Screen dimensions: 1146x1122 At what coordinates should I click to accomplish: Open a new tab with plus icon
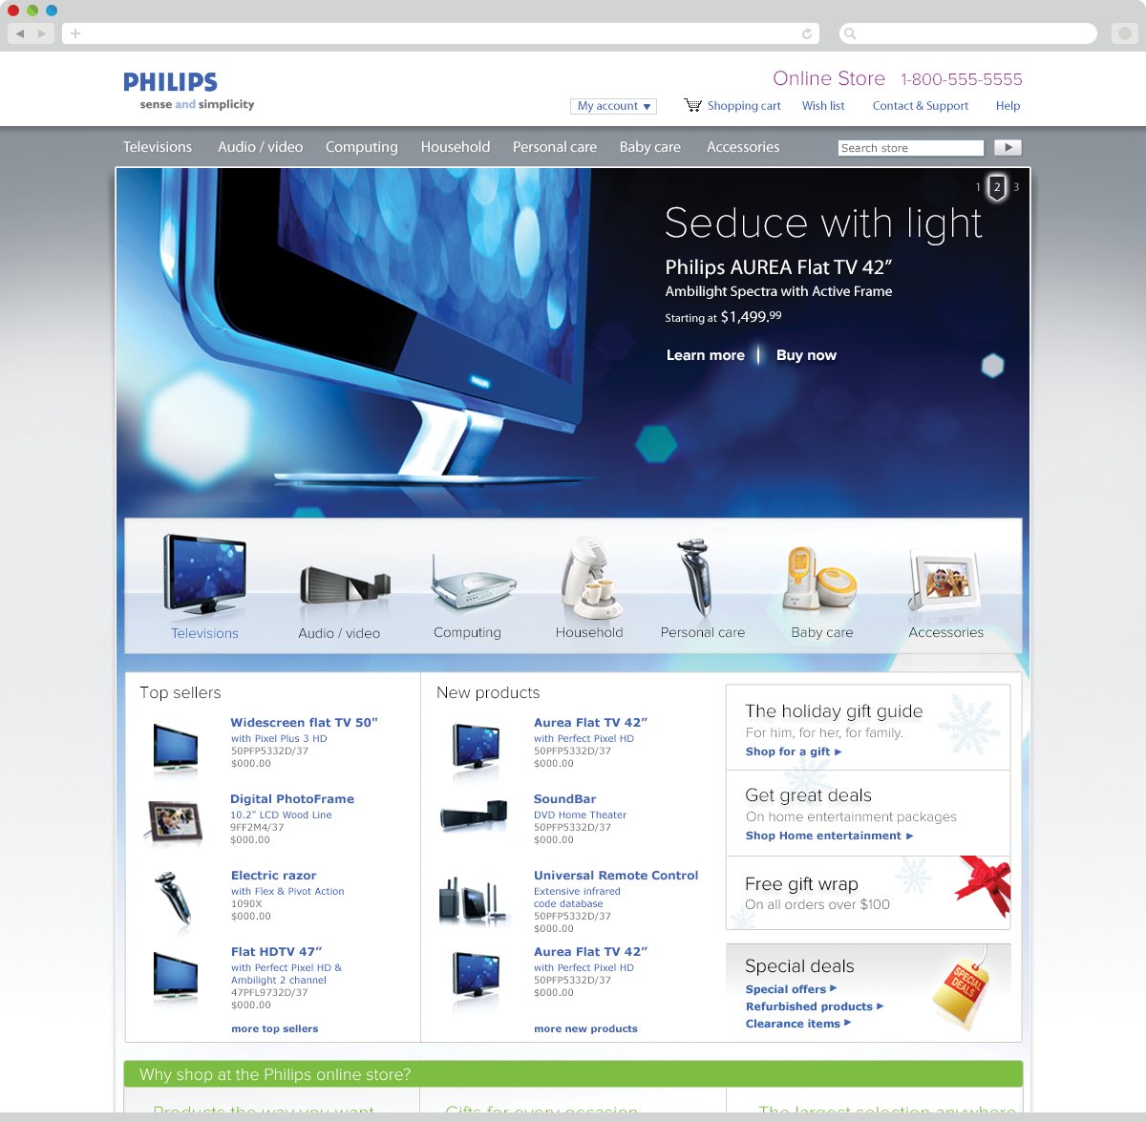pos(75,33)
